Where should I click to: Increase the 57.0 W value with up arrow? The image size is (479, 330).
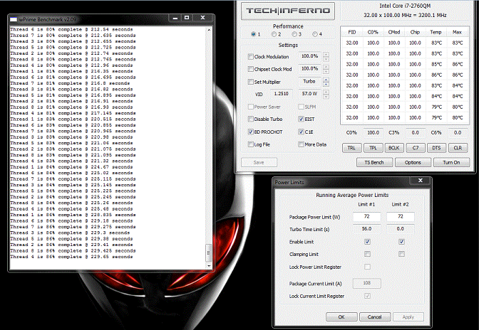(326, 92)
